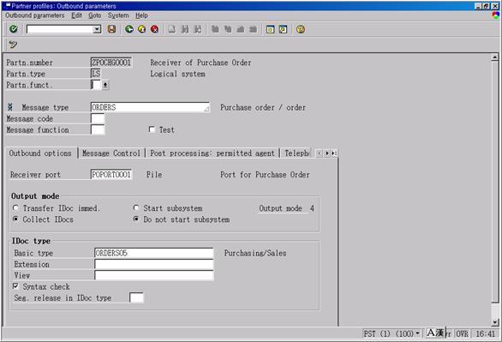Image resolution: width=502 pixels, height=342 pixels.
Task: Click the vertical scrollbar down arrow
Action: tap(495, 321)
